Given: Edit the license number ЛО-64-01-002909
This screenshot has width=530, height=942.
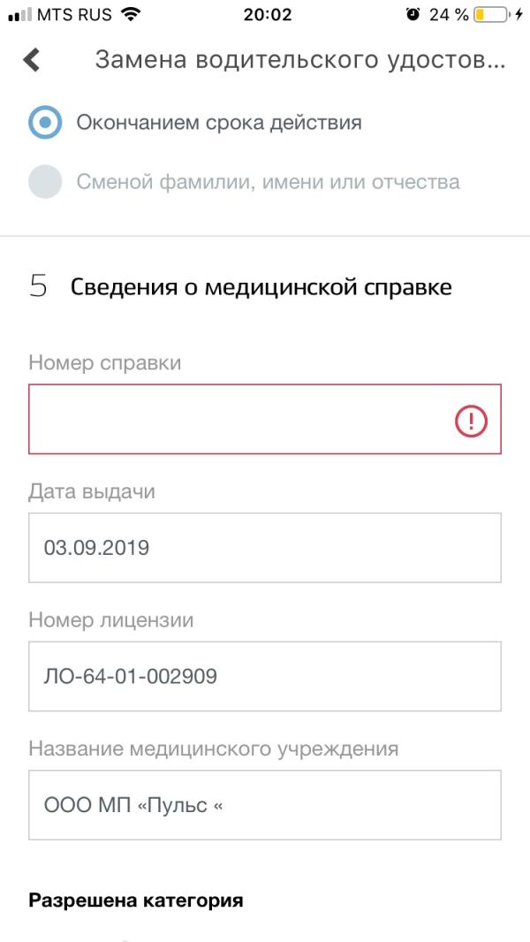Looking at the screenshot, I should [265, 676].
